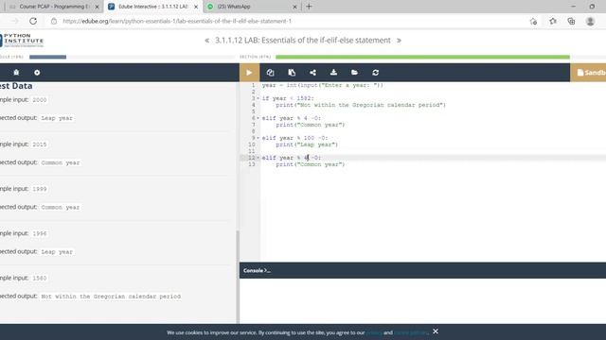The height and width of the screenshot is (340, 606).
Task: Open the browser profile avatar
Action: [590, 21]
